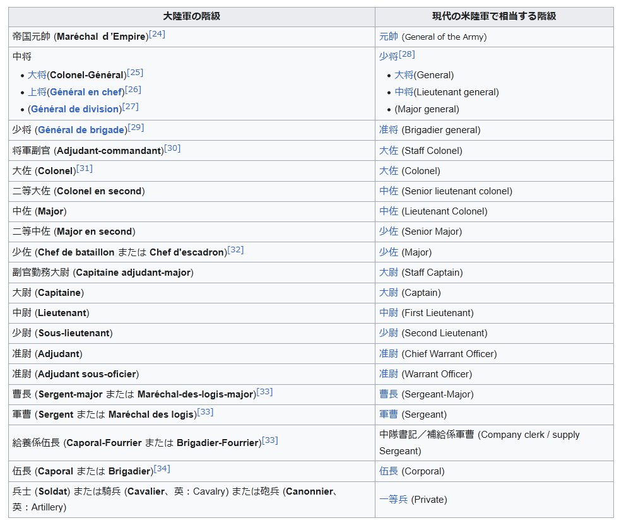Click 中佐 link beside Senior lieutenant colonel
This screenshot has height=523, width=619.
(388, 191)
